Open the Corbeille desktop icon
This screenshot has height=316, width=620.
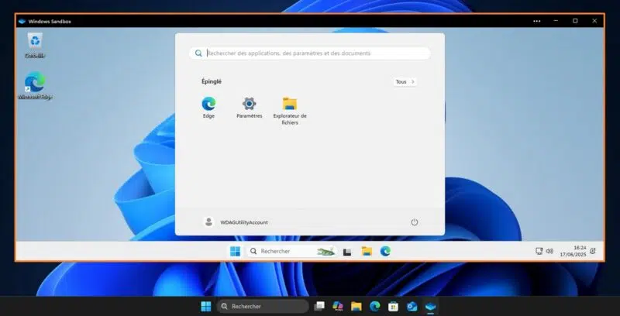click(x=34, y=43)
